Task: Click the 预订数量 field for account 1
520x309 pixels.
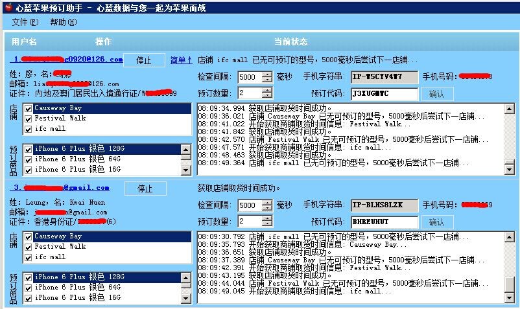Action: click(x=250, y=93)
